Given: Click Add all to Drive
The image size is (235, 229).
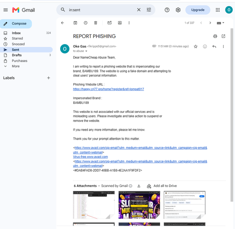Looking at the screenshot, I should (x=162, y=186).
